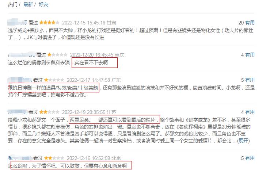Open the blurred username of first reviewer
The width and height of the screenshot is (270, 176).
pos(17,23)
